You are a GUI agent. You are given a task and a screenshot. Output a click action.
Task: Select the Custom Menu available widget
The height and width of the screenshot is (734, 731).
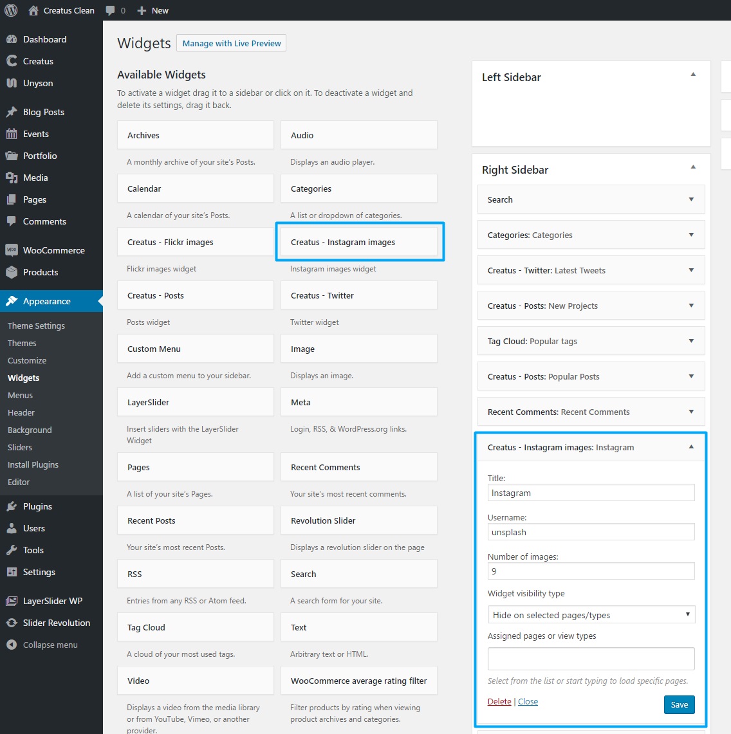pyautogui.click(x=195, y=349)
